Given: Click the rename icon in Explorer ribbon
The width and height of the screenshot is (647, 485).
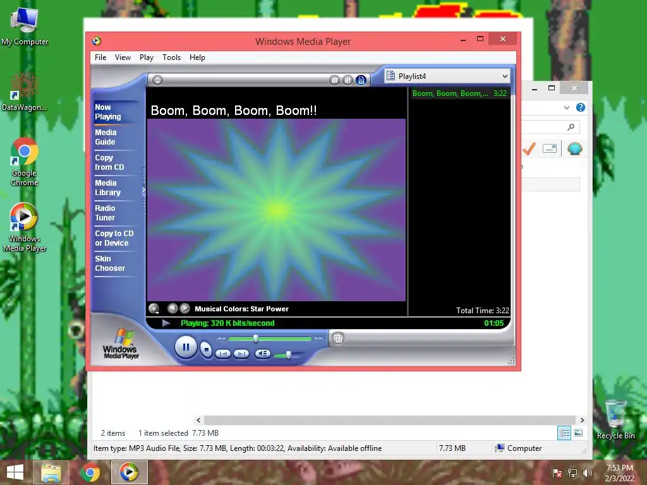Looking at the screenshot, I should click(550, 148).
